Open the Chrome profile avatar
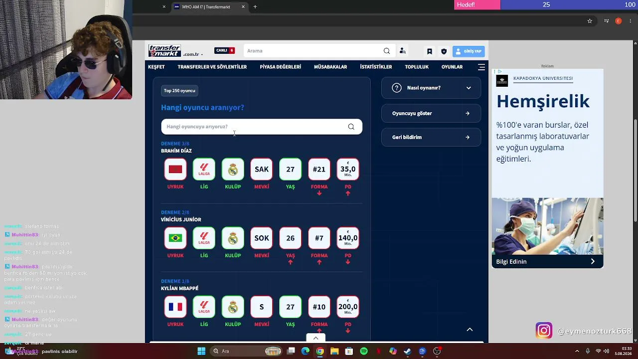Image resolution: width=638 pixels, height=359 pixels. (619, 21)
